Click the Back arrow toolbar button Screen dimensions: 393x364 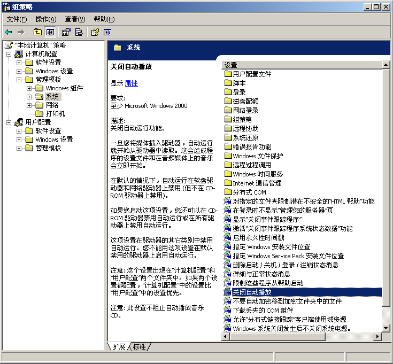coord(9,32)
